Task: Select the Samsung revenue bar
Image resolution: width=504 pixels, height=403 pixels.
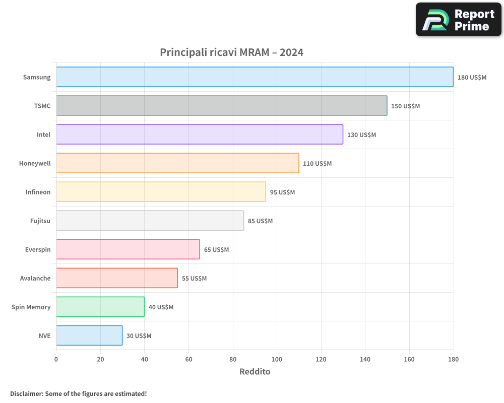Action: 252,77
